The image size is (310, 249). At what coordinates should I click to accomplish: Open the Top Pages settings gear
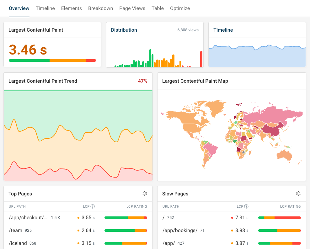click(x=145, y=194)
